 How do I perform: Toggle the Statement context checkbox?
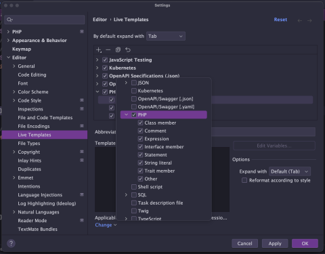pyautogui.click(x=140, y=155)
